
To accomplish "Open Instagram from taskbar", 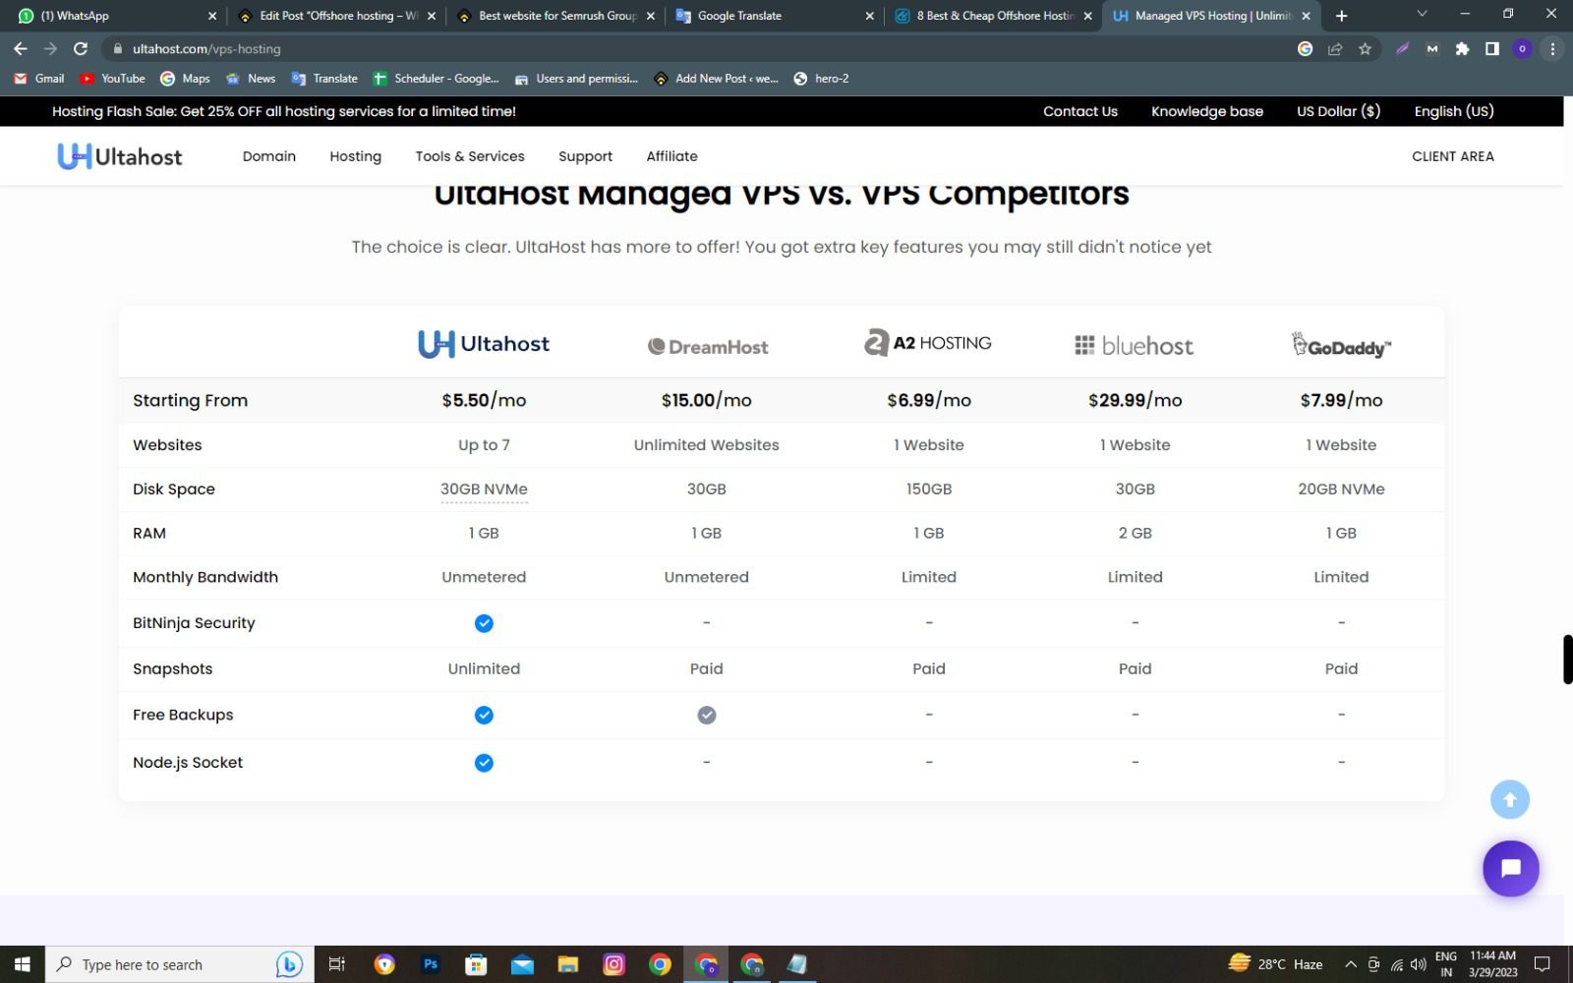I will click(613, 964).
